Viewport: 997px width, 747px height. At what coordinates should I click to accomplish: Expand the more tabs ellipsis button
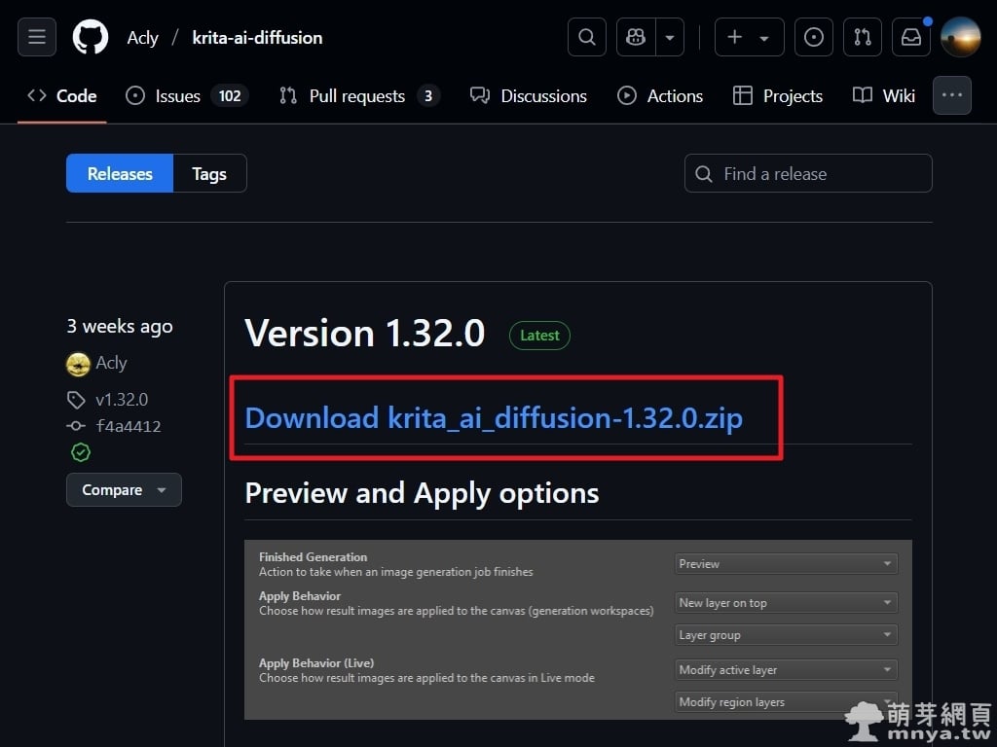pyautogui.click(x=951, y=95)
